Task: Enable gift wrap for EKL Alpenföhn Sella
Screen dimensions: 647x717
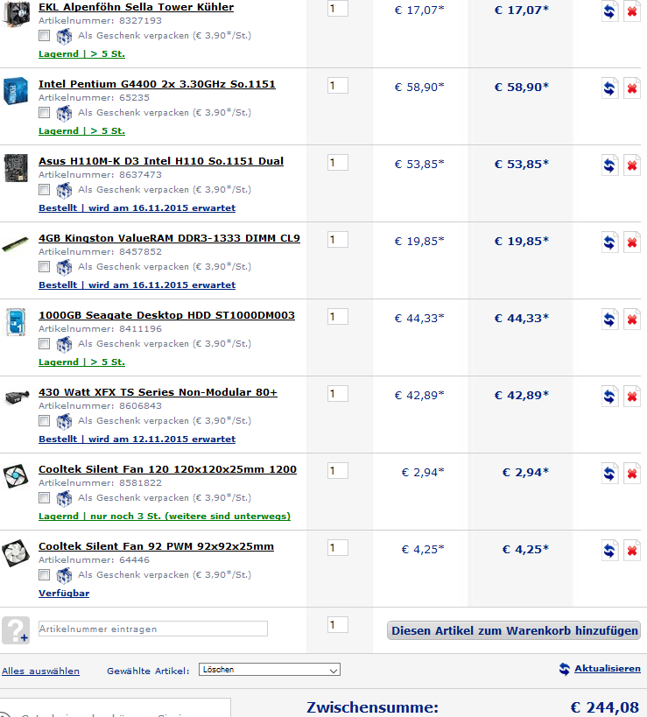Action: tap(44, 36)
